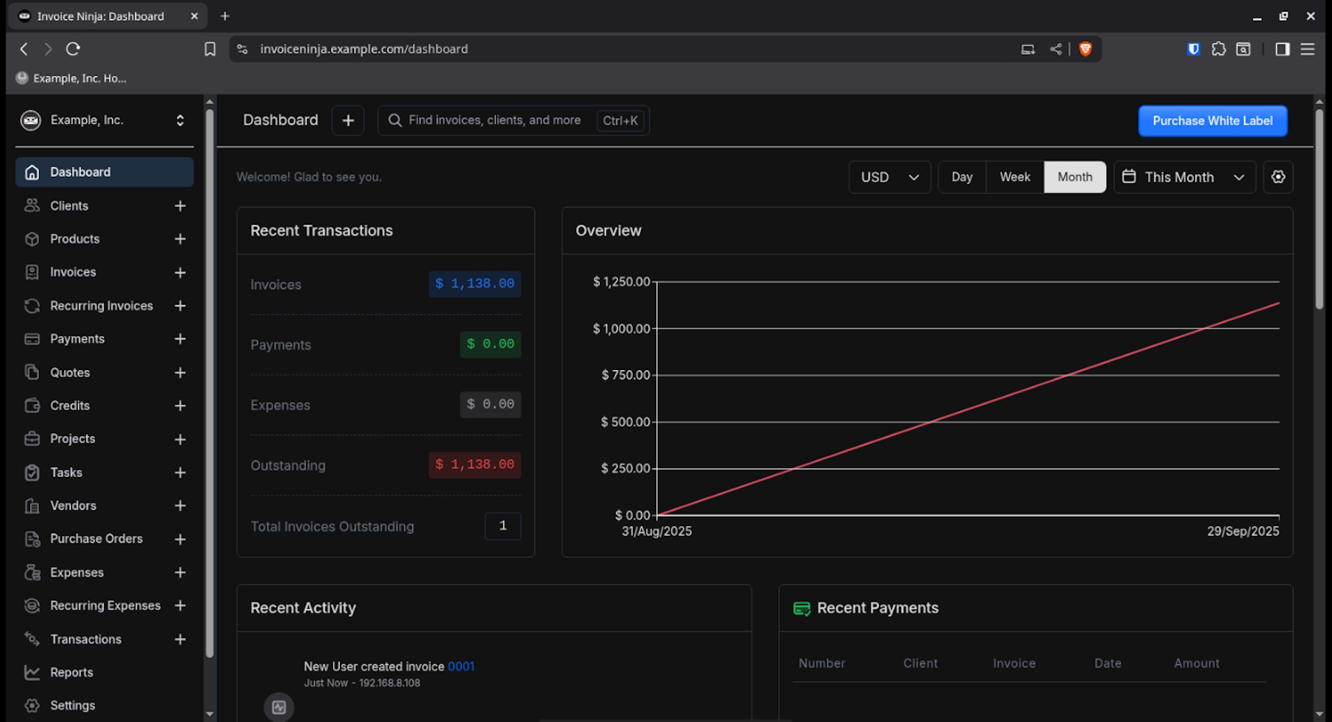Open Reports in the sidebar
This screenshot has width=1332, height=722.
coord(71,672)
